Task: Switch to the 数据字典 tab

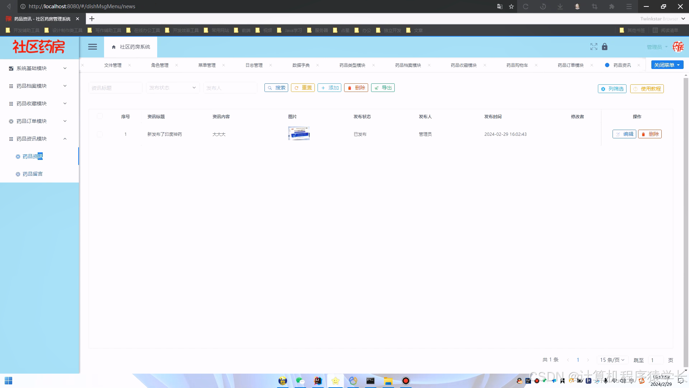Action: click(x=301, y=65)
